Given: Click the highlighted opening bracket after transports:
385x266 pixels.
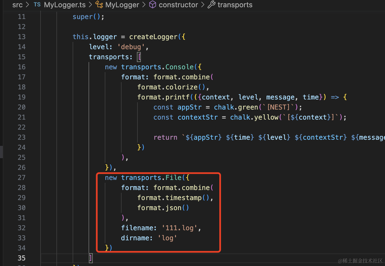Looking at the screenshot, I should click(139, 57).
